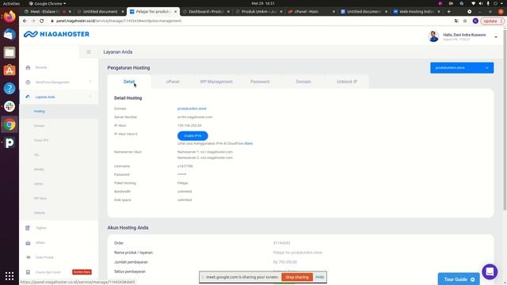
Task: Switch to the Detail tab
Action: click(129, 82)
